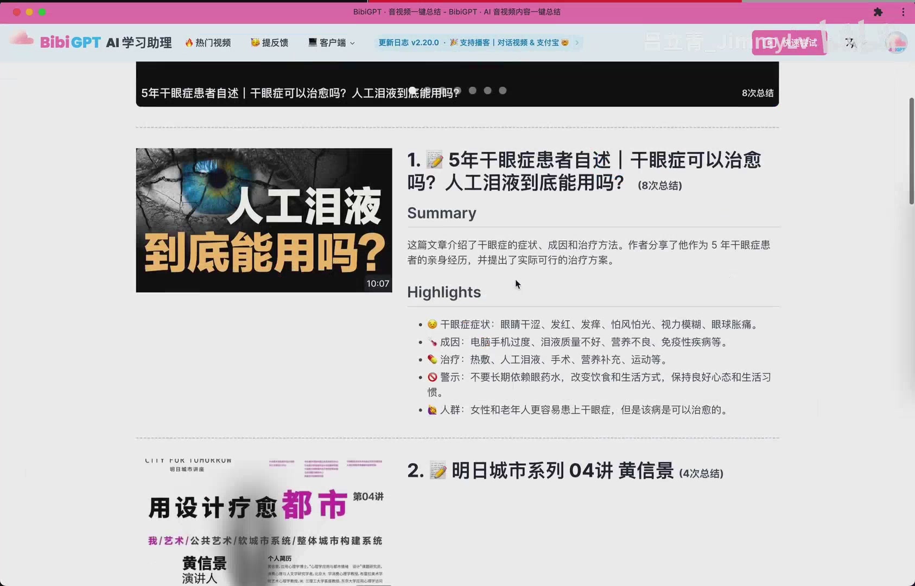915x586 pixels.
Task: Expand the 客户端 client dropdown
Action: (332, 43)
